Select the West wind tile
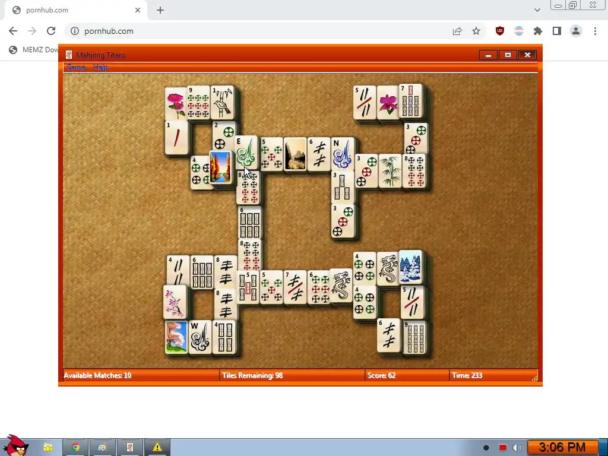This screenshot has height=456, width=608. [201, 337]
